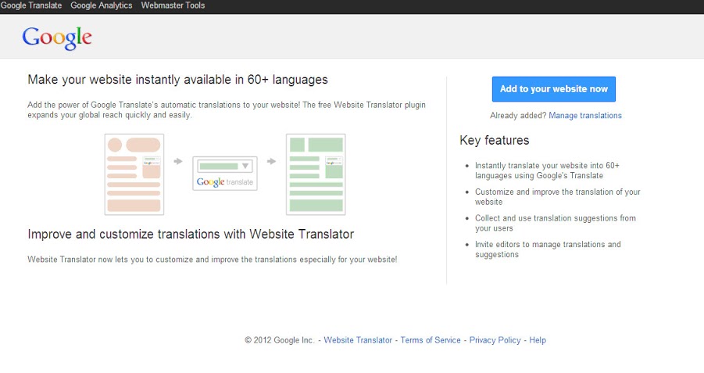
Task: Click the dropdown arrow in the translate widget graphic
Action: point(245,166)
